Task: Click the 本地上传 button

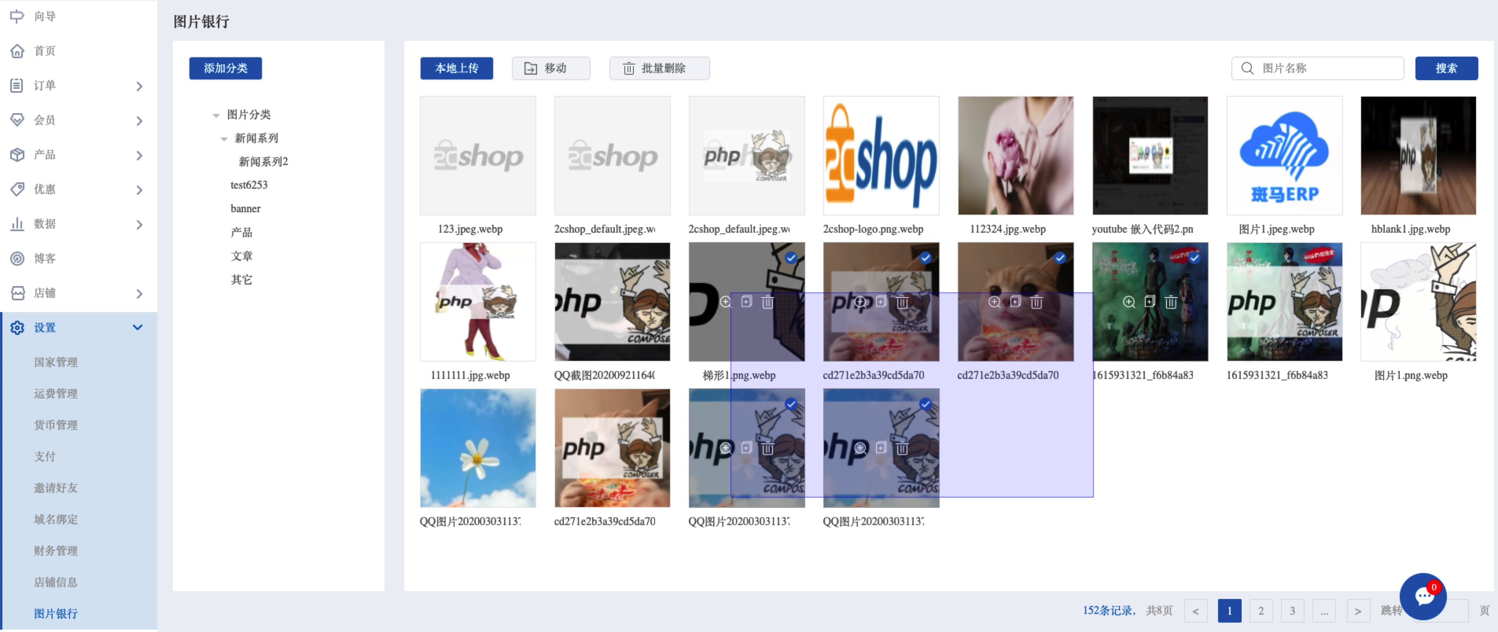Action: (x=456, y=68)
